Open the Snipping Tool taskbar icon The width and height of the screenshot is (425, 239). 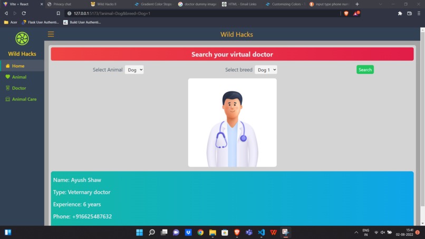pos(285,232)
